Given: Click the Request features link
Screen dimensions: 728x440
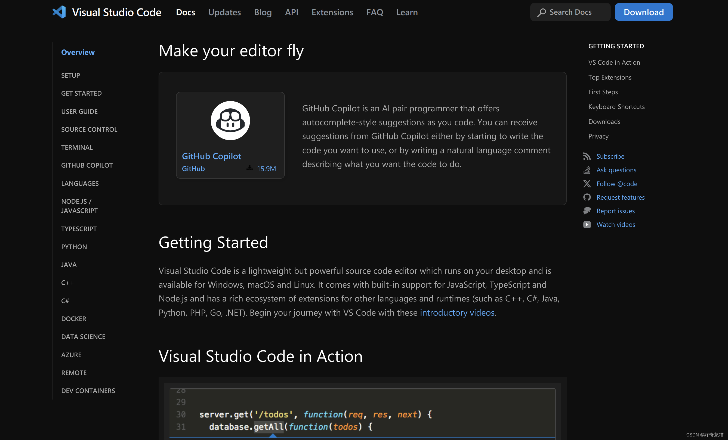Looking at the screenshot, I should click(x=620, y=197).
